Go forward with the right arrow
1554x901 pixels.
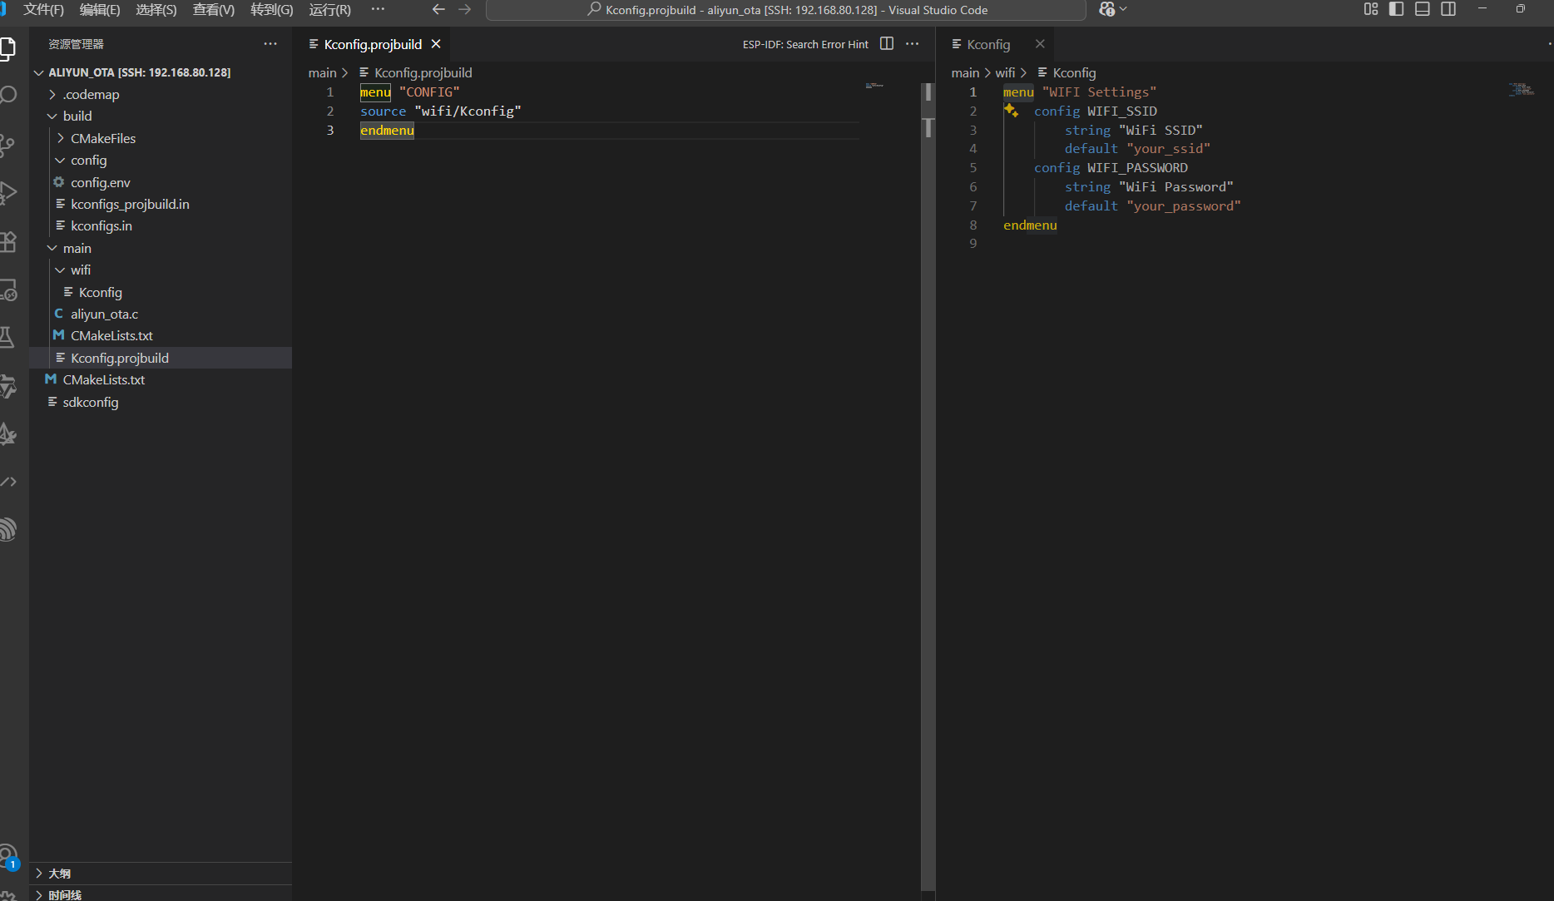465,9
